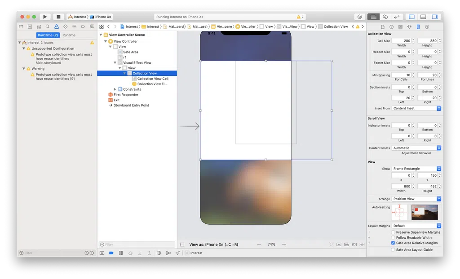Open the Debug navigator

[x=74, y=26]
